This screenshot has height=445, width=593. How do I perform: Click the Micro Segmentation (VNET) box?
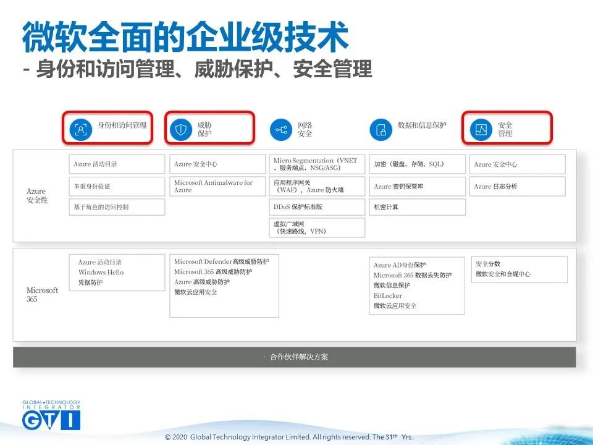tap(317, 164)
